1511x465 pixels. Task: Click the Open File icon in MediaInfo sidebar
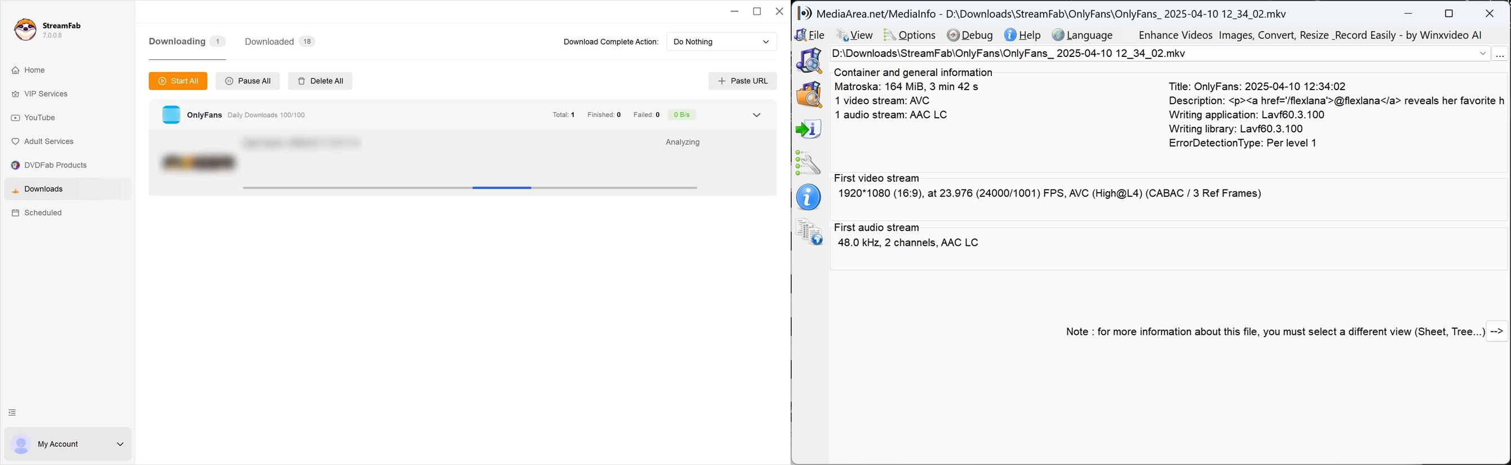[x=809, y=60]
